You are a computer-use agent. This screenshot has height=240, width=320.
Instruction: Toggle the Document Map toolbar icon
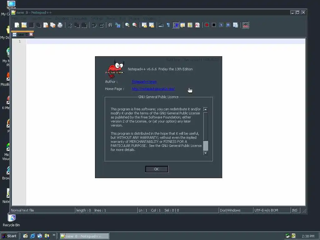(190, 25)
